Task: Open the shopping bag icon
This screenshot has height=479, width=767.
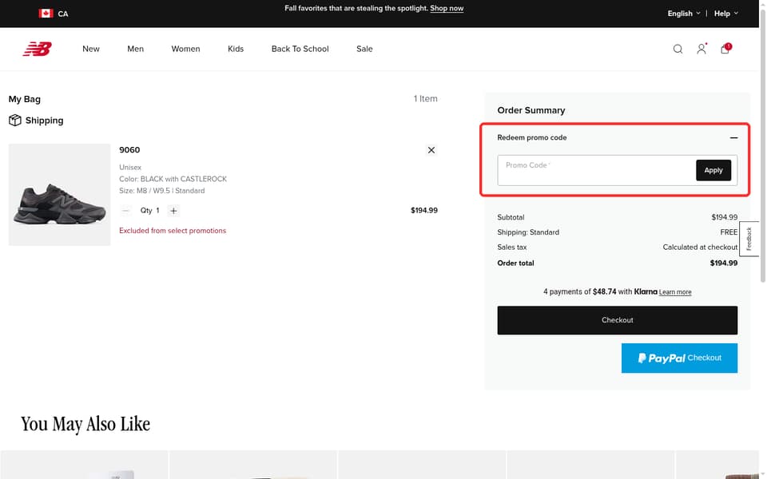Action: [x=725, y=49]
